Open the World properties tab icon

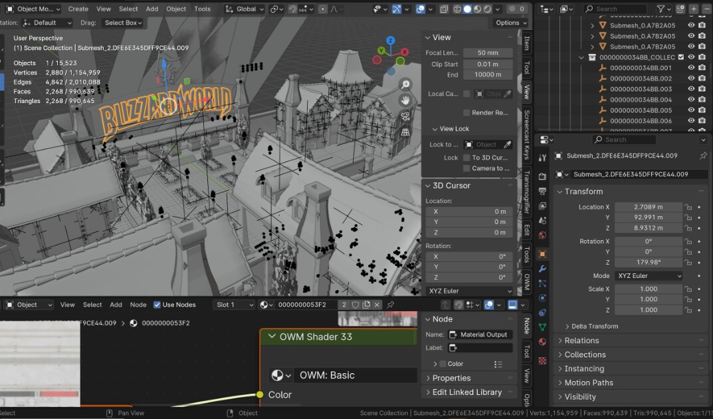click(x=542, y=235)
